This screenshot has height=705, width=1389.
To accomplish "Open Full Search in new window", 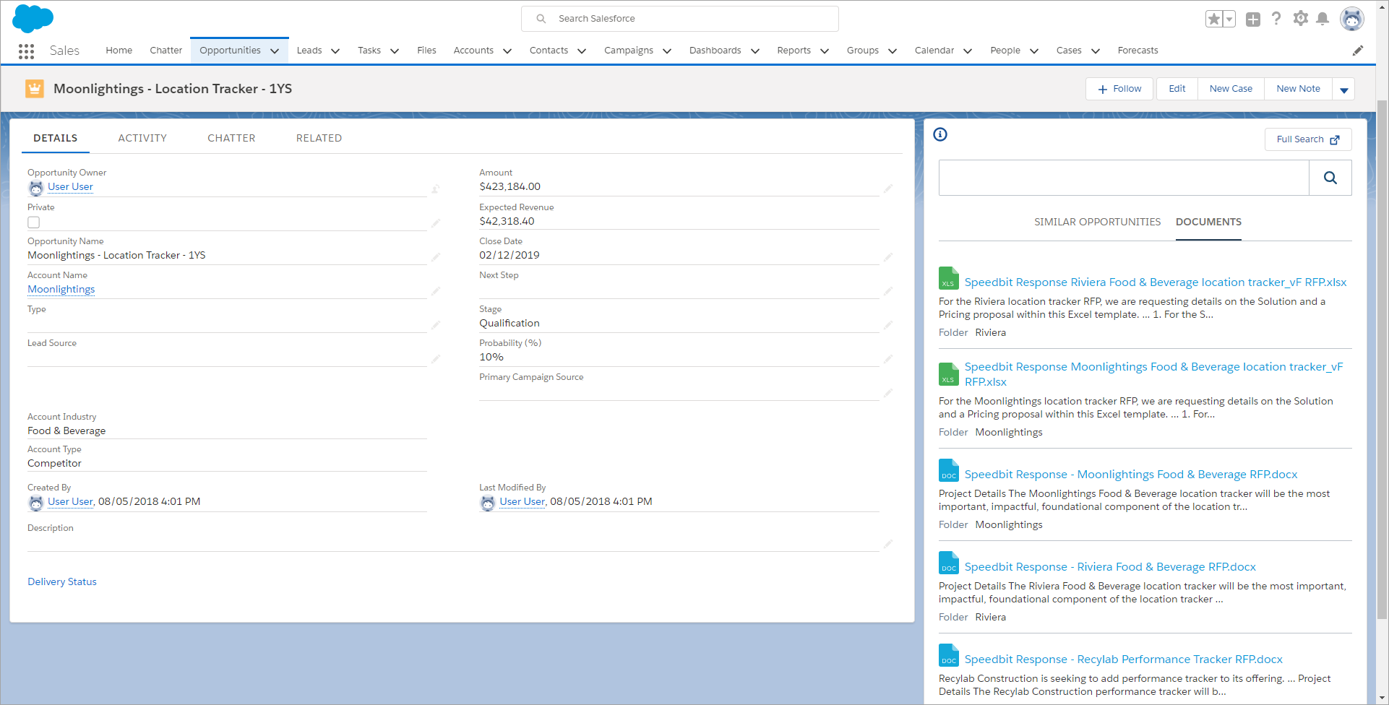I will (1308, 139).
